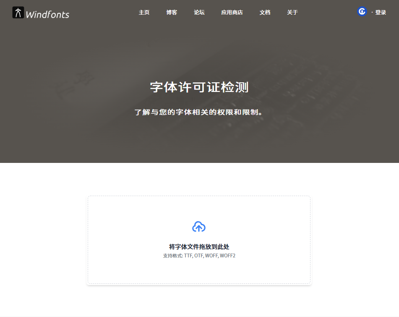
Task: Navigate to the 论坛 forum
Action: point(199,13)
